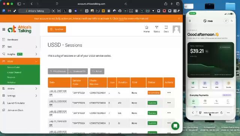Image resolution: width=240 pixels, height=136 pixels.
Task: Expand the Settings sidebar section
Action: point(20,96)
